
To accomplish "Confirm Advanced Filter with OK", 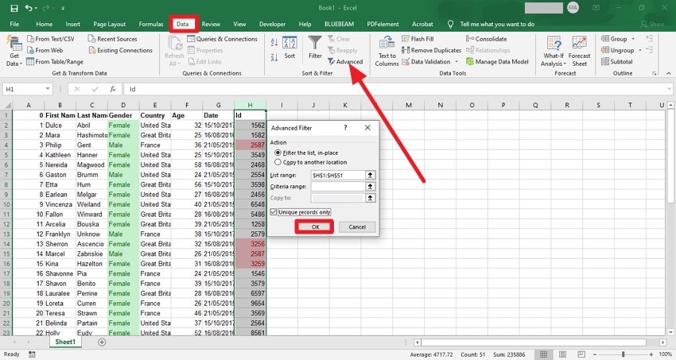I will 315,227.
